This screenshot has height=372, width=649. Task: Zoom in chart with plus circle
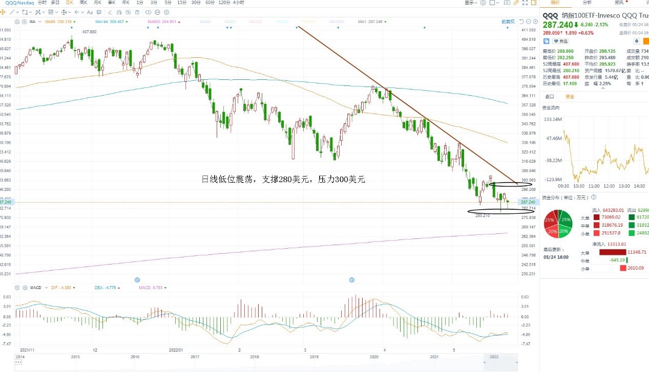pos(535,22)
